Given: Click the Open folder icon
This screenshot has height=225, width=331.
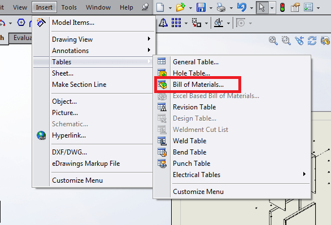Looking at the screenshot, I should (x=181, y=7).
